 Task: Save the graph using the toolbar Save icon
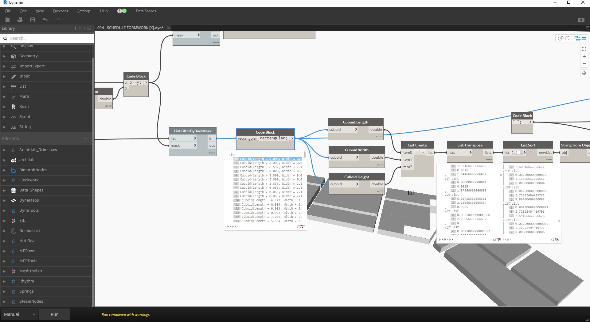33,20
